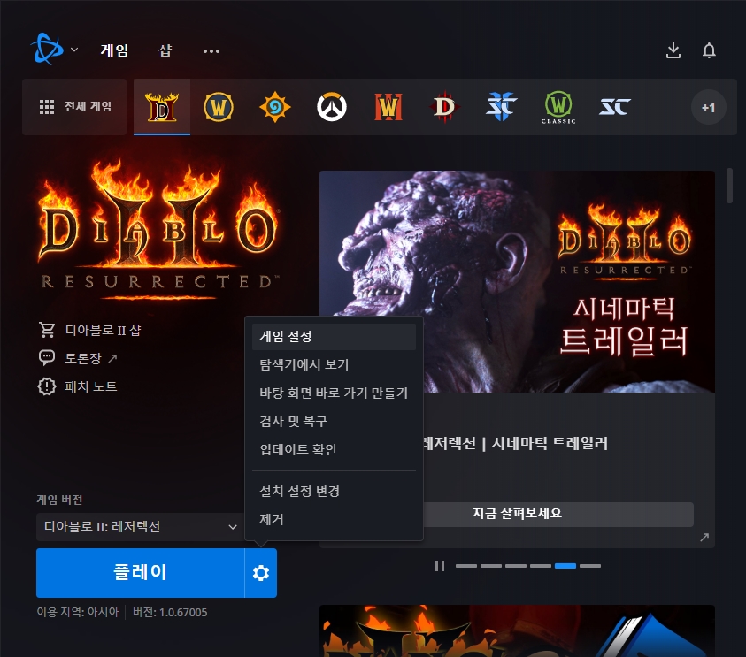Select the StarCraft Remastered game icon
The image size is (746, 657).
pyautogui.click(x=615, y=107)
